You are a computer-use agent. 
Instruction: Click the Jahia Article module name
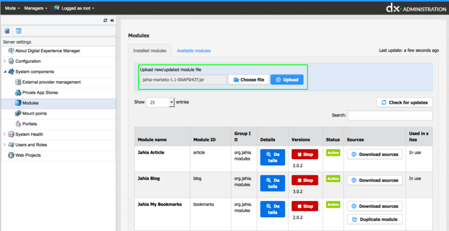[151, 152]
